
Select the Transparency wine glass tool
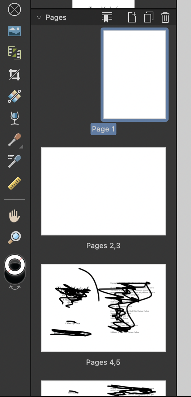click(15, 118)
